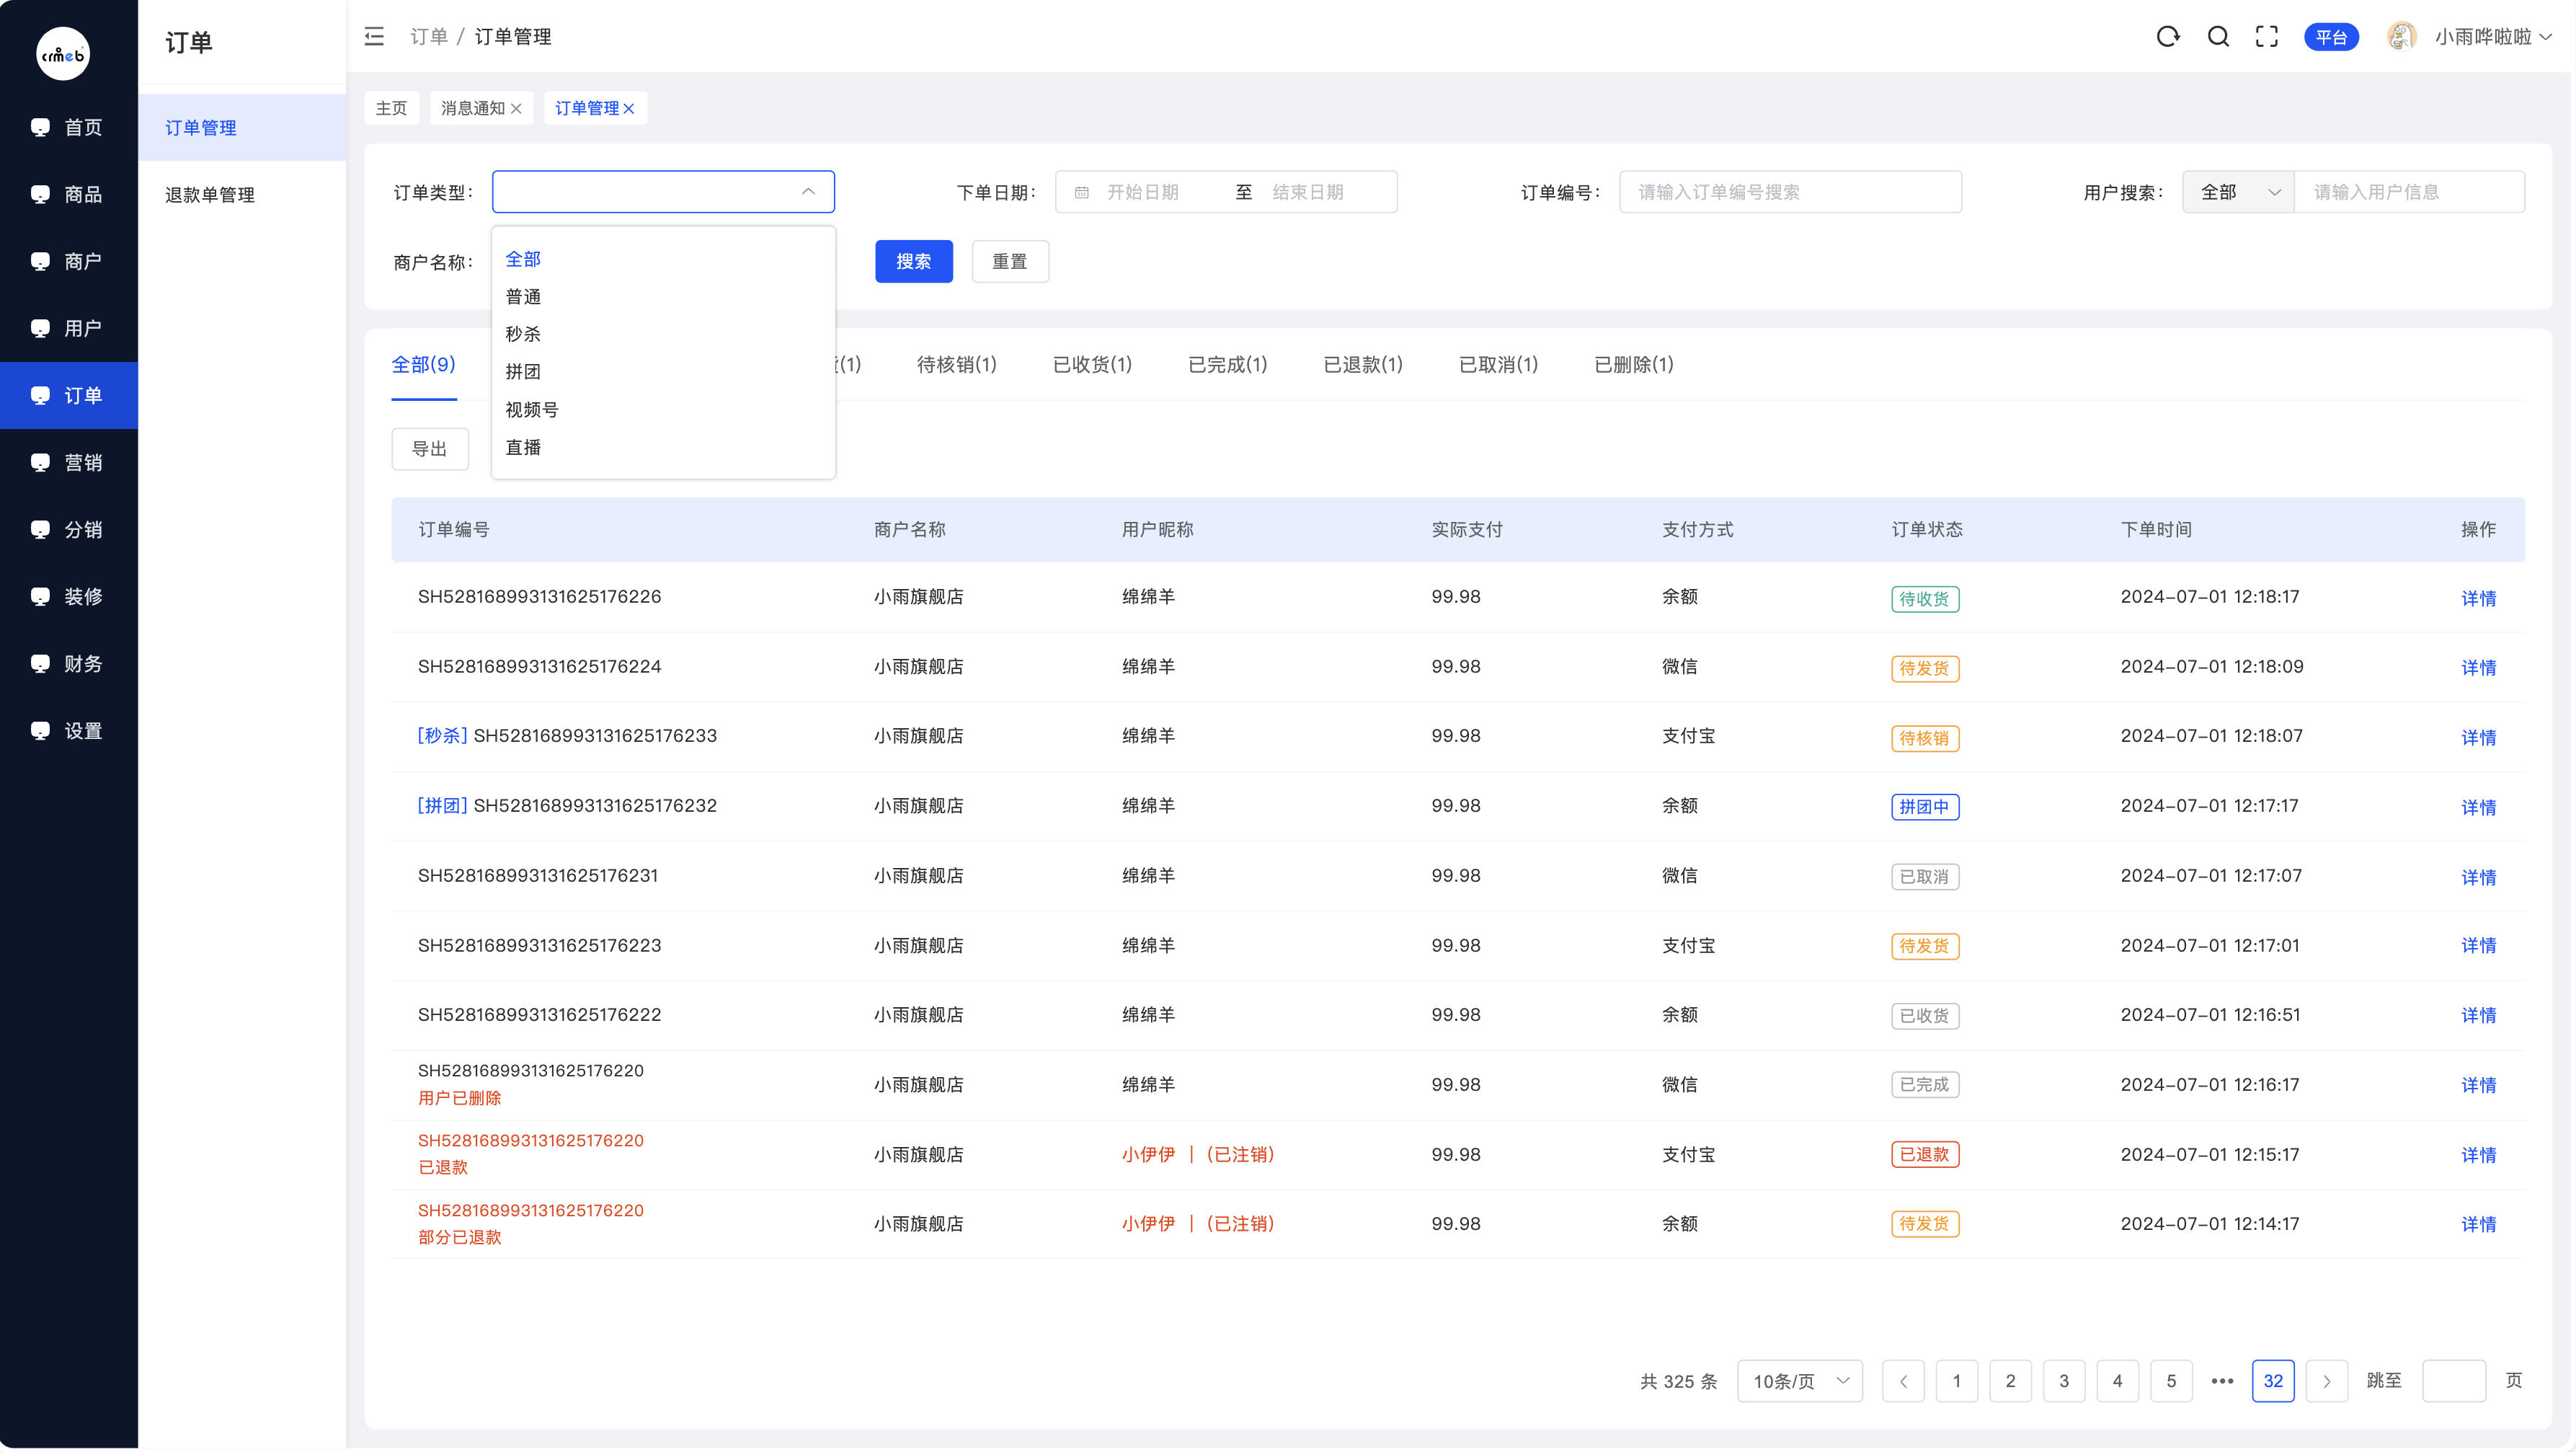Choose 视频号 option in the dropdown
Image resolution: width=2576 pixels, height=1452 pixels.
(x=531, y=410)
